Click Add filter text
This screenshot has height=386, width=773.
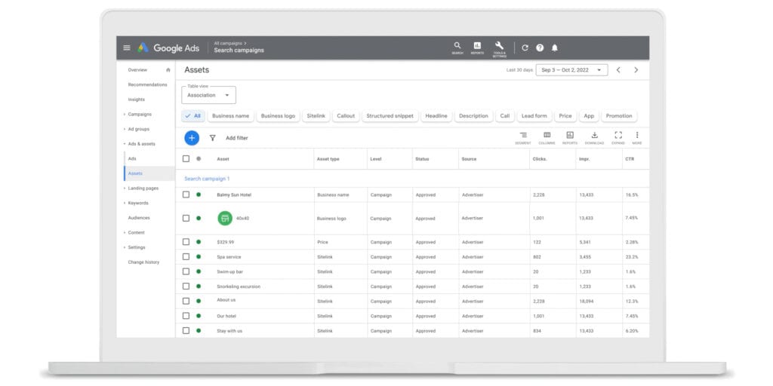236,138
